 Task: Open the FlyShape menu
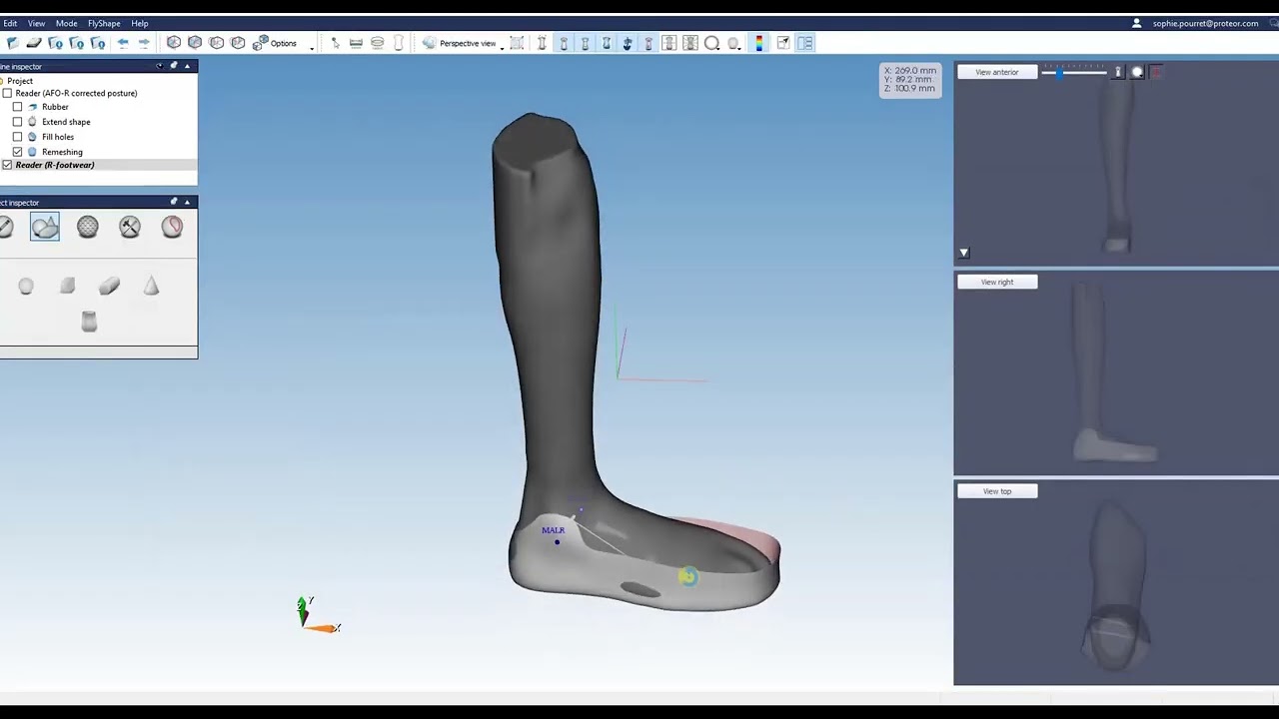coord(104,23)
